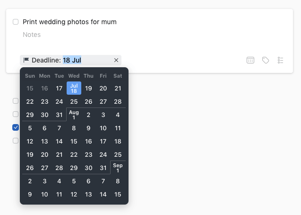Click the calendar 'When' icon
Screen dimensions: 301x215
(x=250, y=60)
